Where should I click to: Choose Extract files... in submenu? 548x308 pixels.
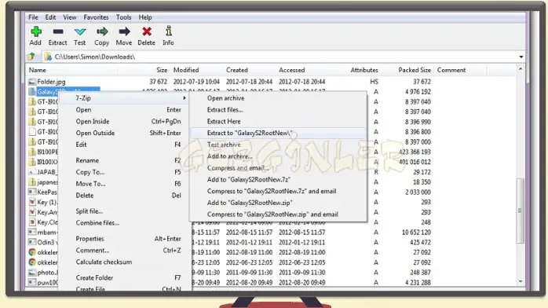pyautogui.click(x=225, y=110)
